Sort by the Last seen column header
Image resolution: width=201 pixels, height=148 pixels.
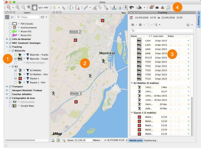click(160, 36)
